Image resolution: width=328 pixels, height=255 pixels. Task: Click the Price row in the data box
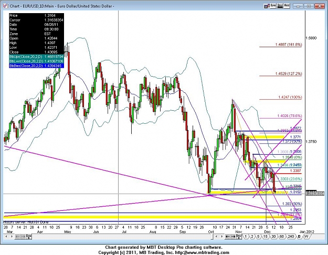36,16
